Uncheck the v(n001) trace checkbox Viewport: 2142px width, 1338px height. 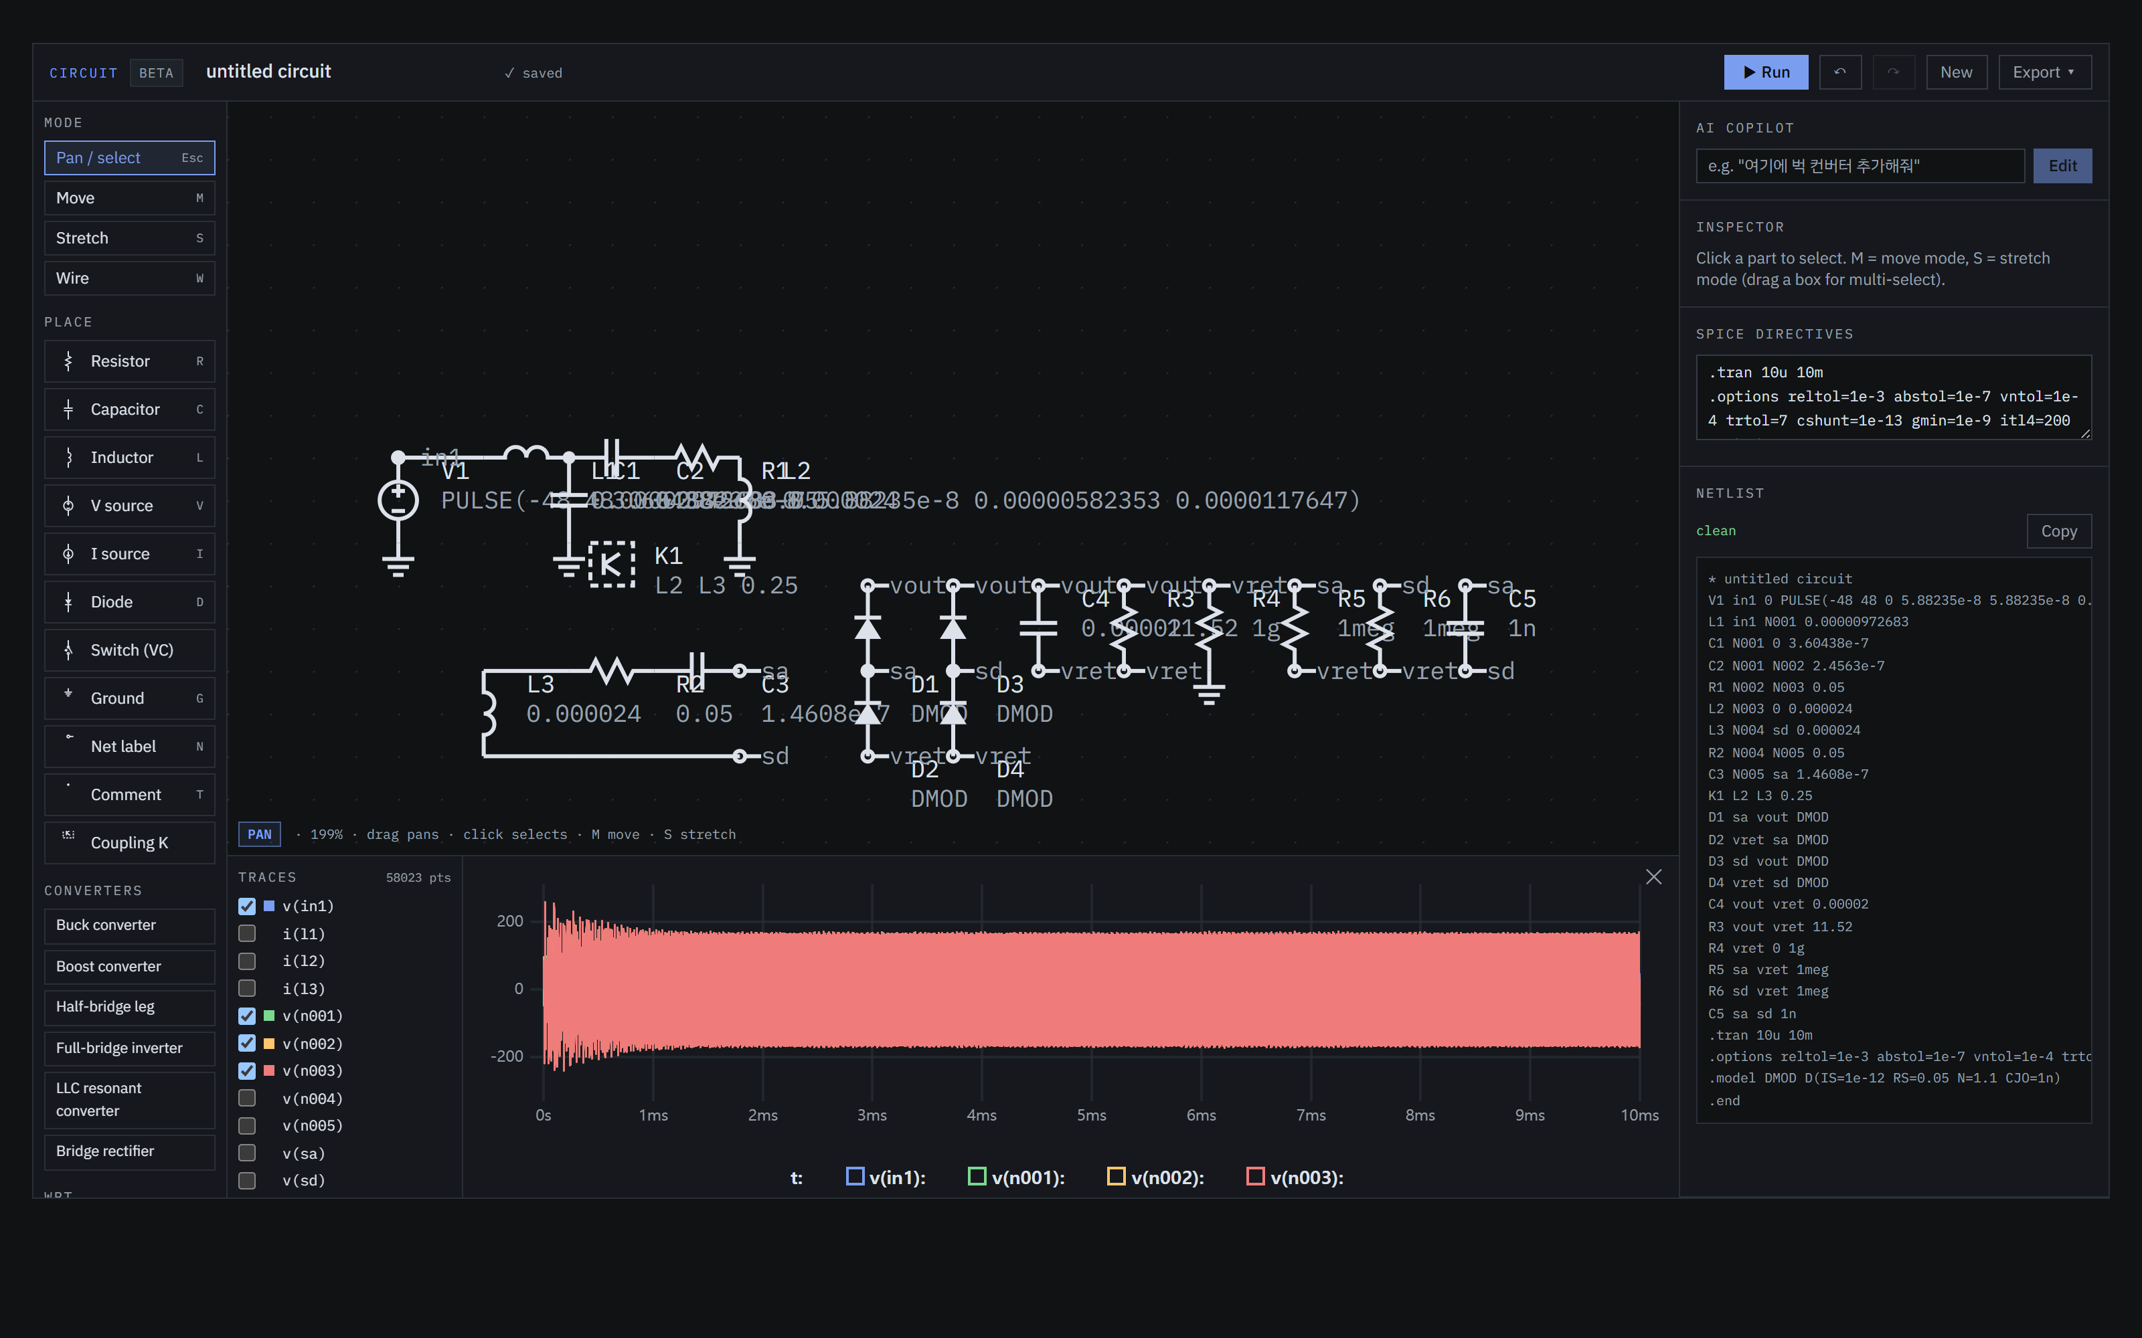pyautogui.click(x=247, y=1016)
